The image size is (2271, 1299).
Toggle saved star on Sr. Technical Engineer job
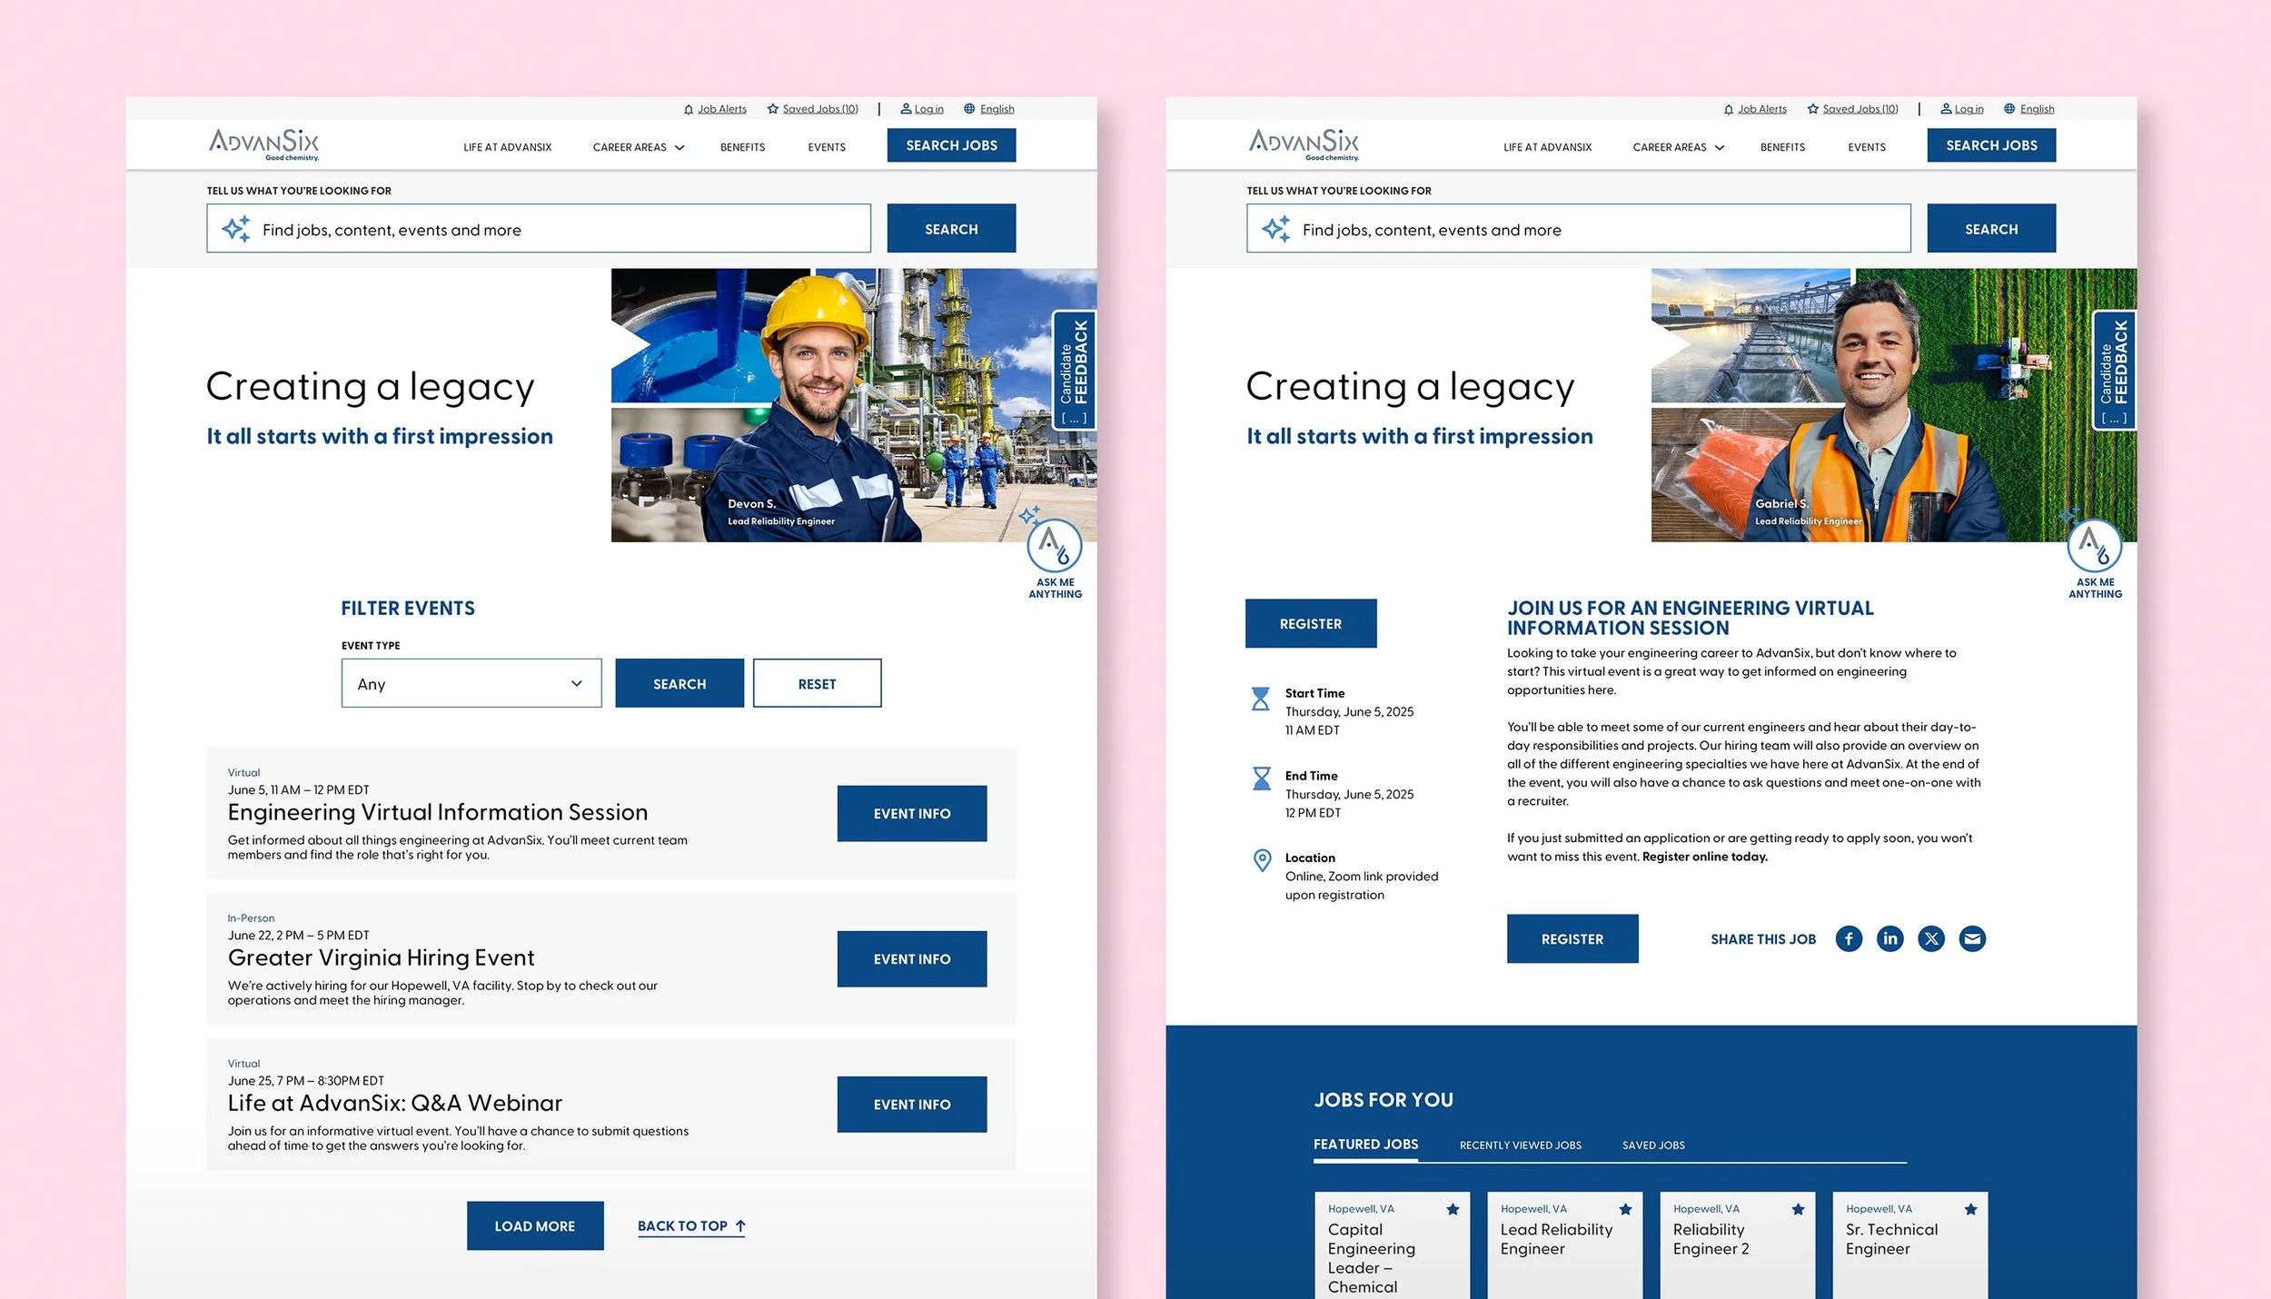(x=1970, y=1209)
